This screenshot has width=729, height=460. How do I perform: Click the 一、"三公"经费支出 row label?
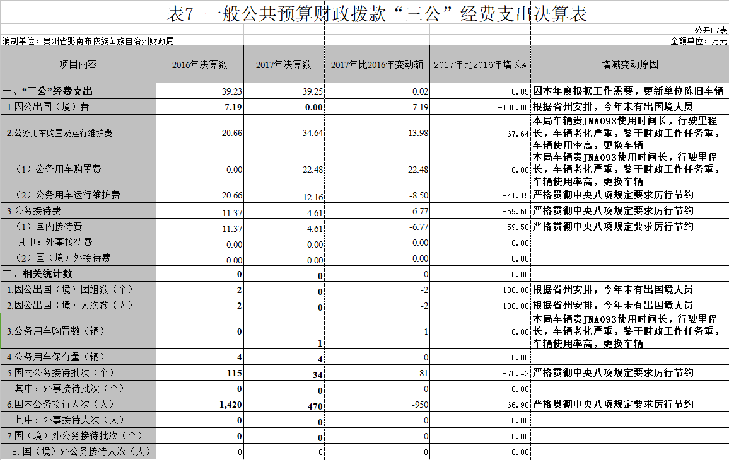tap(47, 91)
